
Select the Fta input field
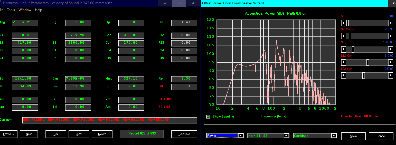tap(184, 23)
